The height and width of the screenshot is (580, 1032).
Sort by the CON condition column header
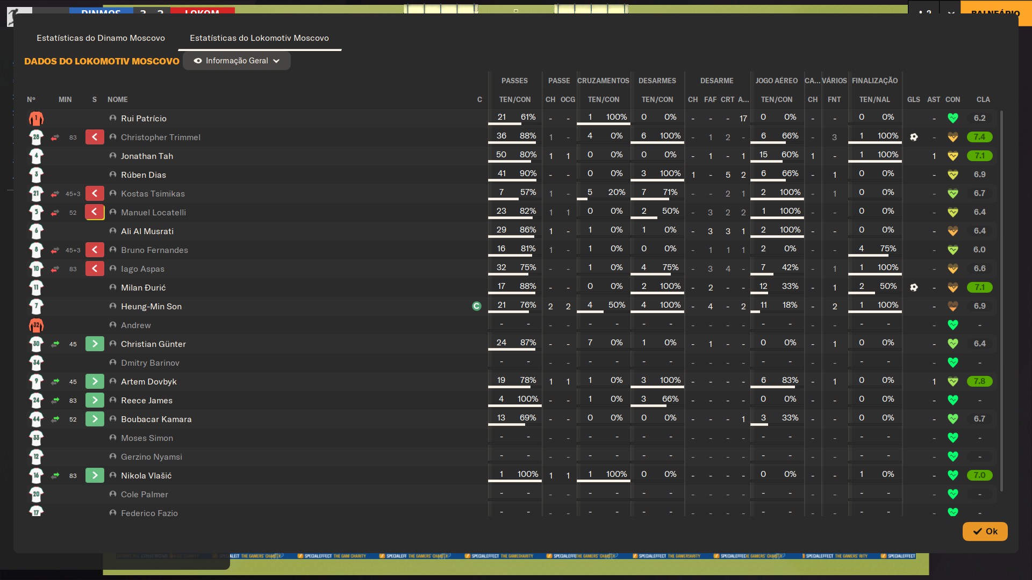tap(953, 99)
